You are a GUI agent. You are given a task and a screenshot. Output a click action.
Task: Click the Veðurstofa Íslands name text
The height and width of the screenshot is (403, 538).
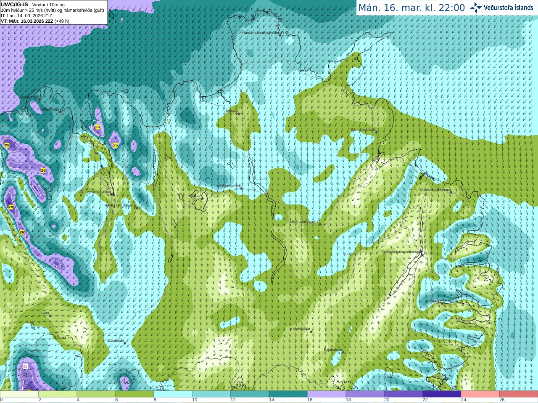(508, 8)
